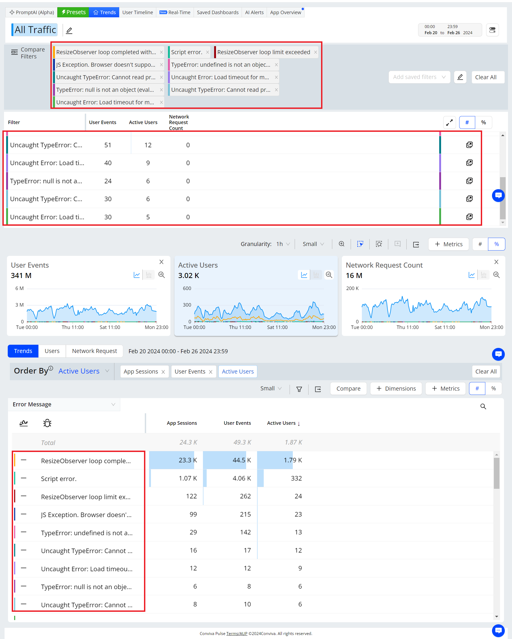This screenshot has width=512, height=639.
Task: Switch to the User Timeline tab
Action: click(x=138, y=13)
